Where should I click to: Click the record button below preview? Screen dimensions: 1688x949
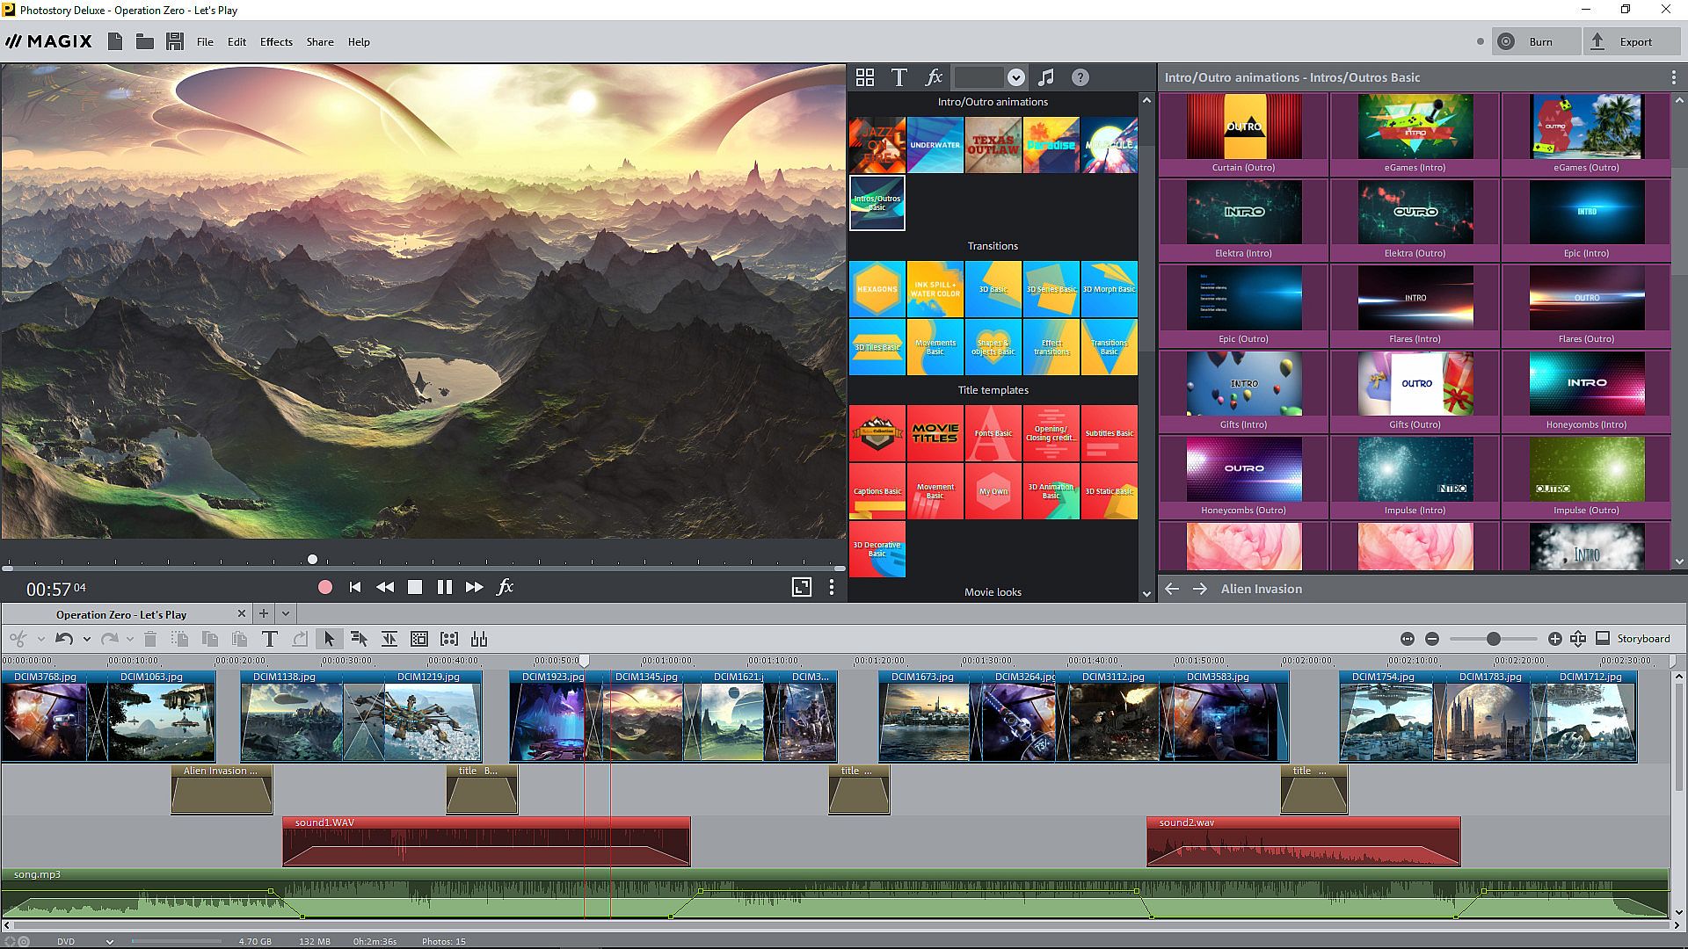(325, 587)
